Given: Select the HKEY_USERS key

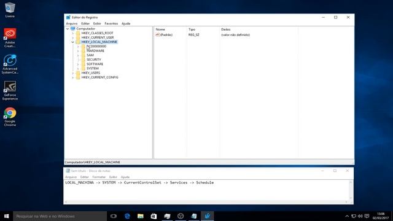Looking at the screenshot, I should pos(90,73).
